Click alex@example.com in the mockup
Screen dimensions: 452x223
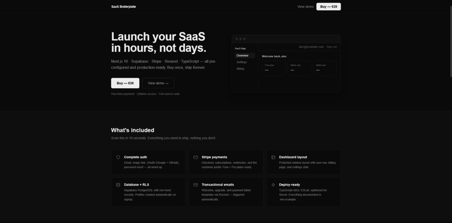pyautogui.click(x=311, y=47)
